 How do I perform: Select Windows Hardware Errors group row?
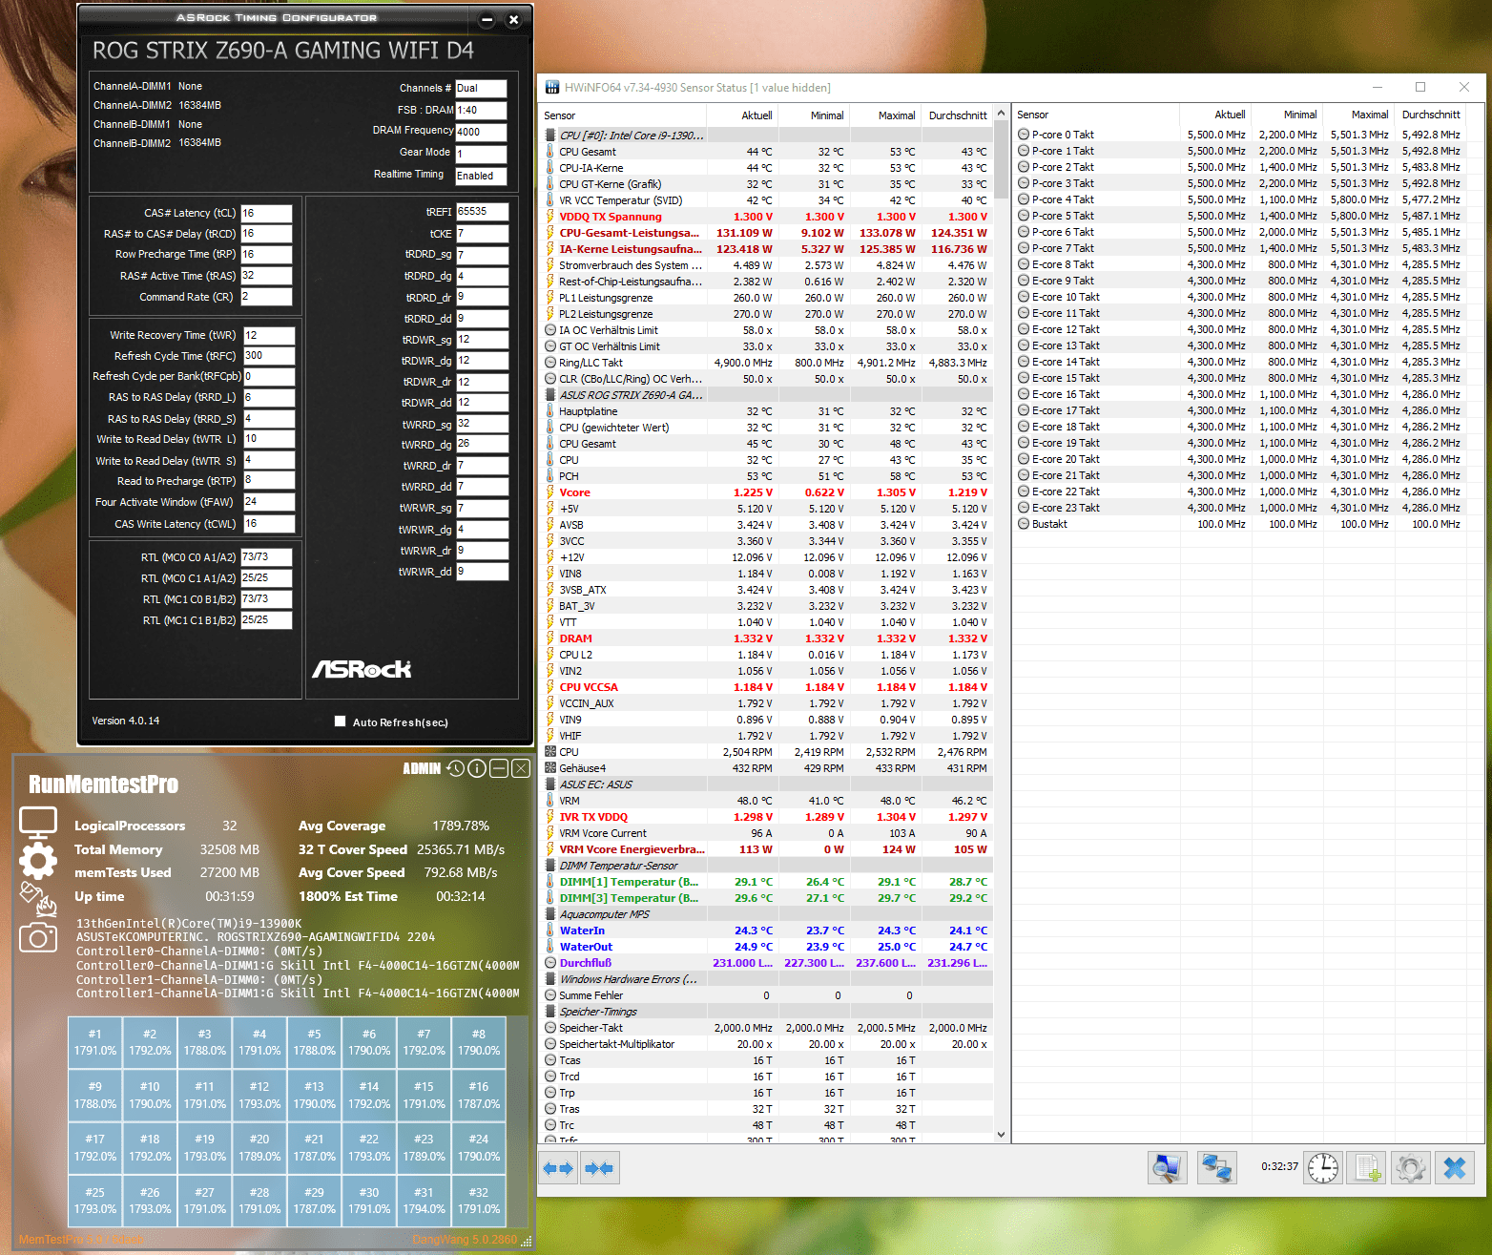click(767, 979)
